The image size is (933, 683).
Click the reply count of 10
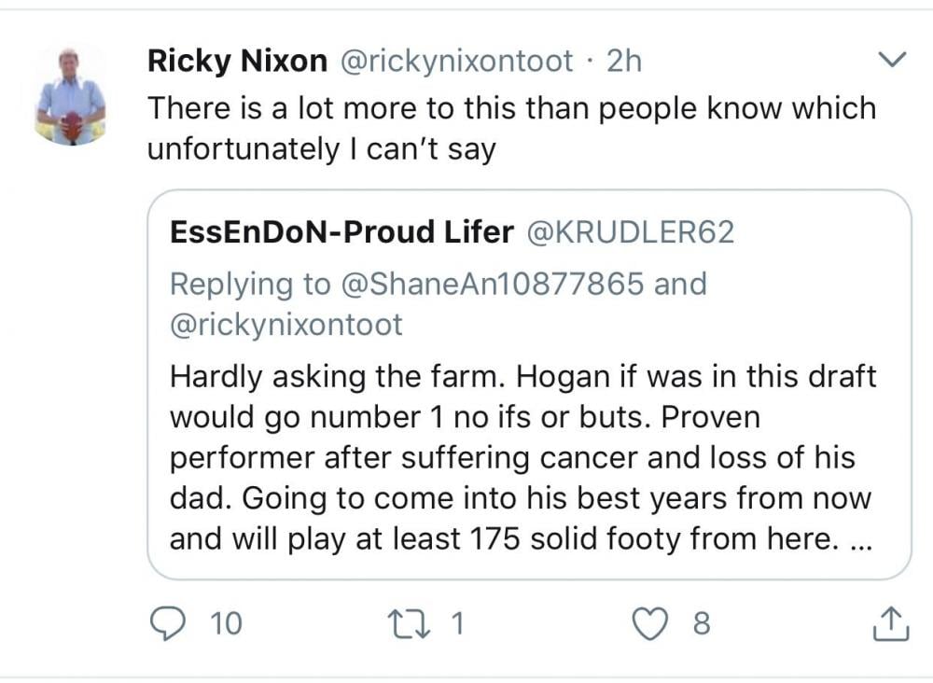[x=226, y=623]
